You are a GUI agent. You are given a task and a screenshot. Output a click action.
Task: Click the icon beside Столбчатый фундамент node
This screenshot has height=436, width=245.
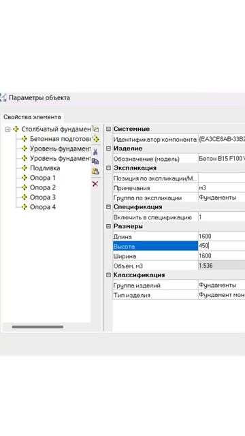coord(16,129)
